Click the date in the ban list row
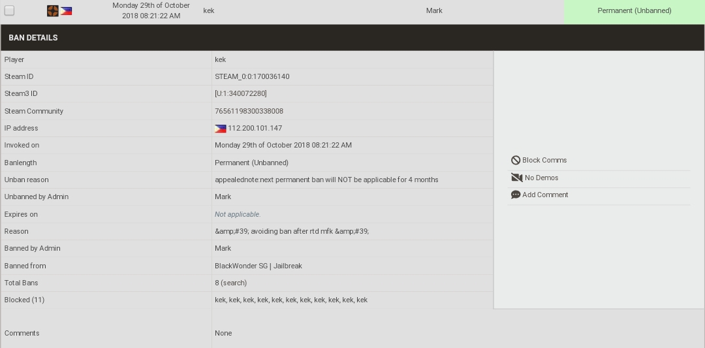The height and width of the screenshot is (348, 705). (151, 11)
